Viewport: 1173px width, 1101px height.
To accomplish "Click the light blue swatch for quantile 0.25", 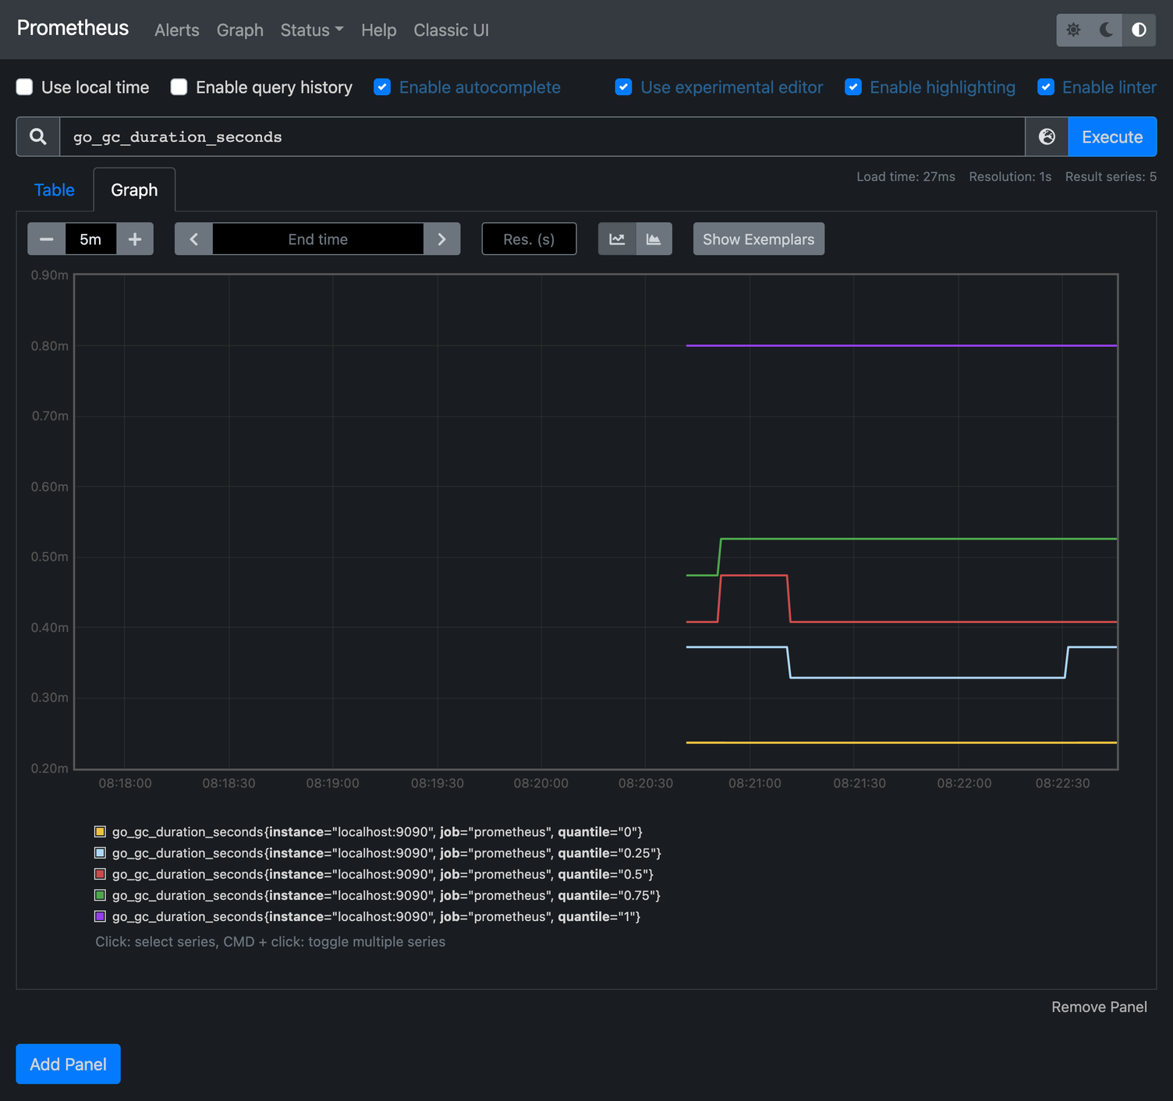I will pyautogui.click(x=100, y=852).
